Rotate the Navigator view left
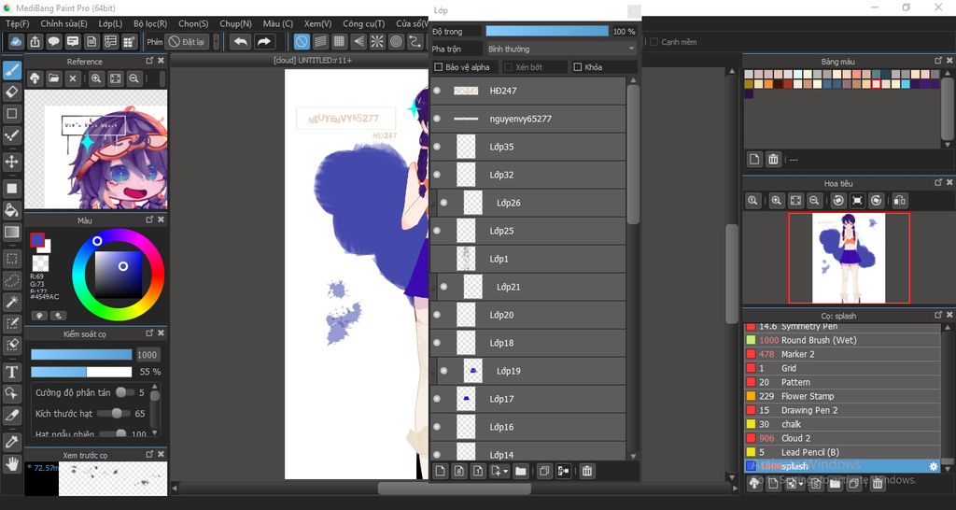Viewport: 956px width, 510px height. [838, 200]
